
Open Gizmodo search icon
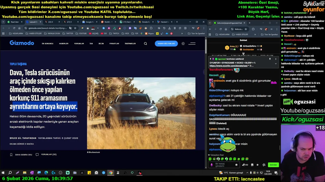point(145,43)
